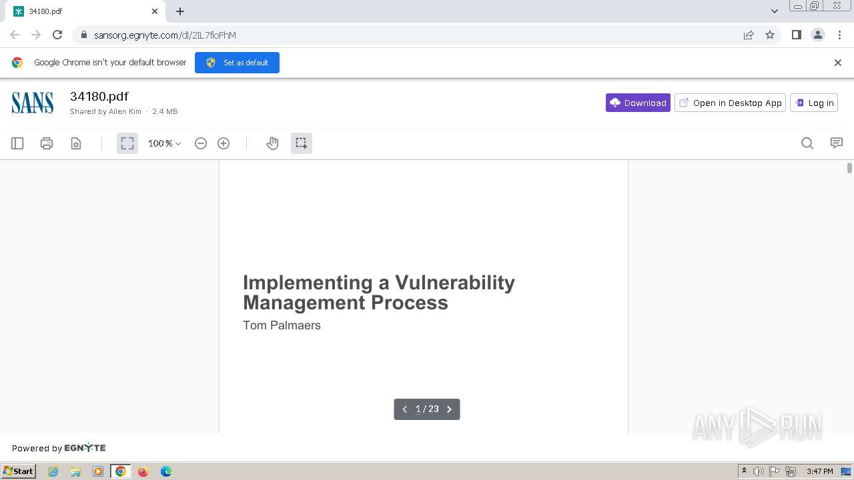This screenshot has height=480, width=854.
Task: Go forward in browser history
Action: click(x=36, y=35)
